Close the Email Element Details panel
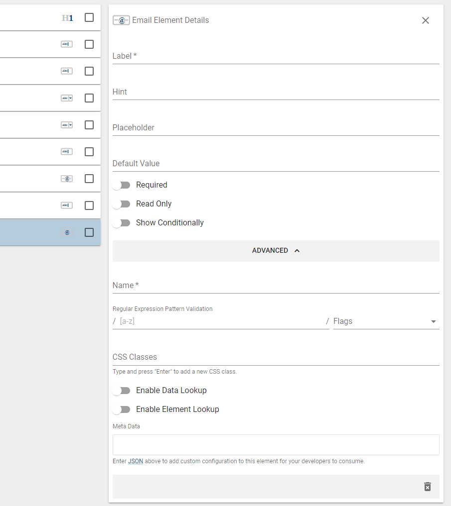The image size is (451, 506). pos(426,20)
